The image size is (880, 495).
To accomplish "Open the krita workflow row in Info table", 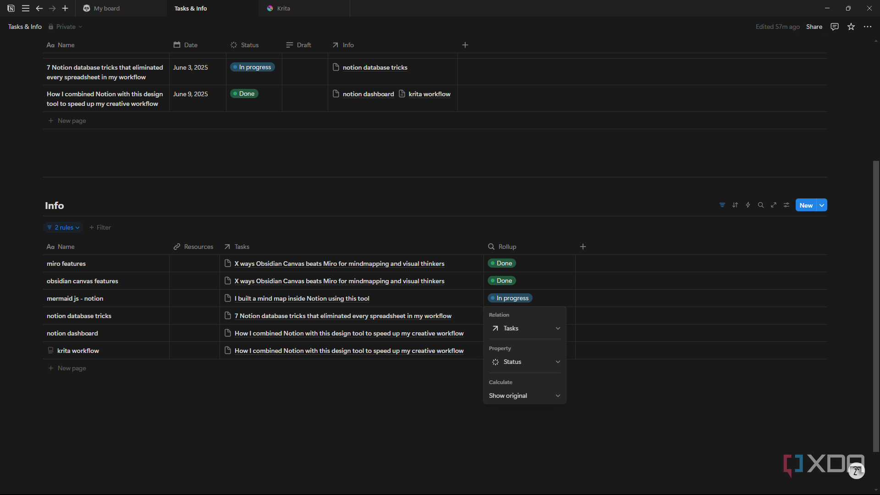I will (78, 351).
